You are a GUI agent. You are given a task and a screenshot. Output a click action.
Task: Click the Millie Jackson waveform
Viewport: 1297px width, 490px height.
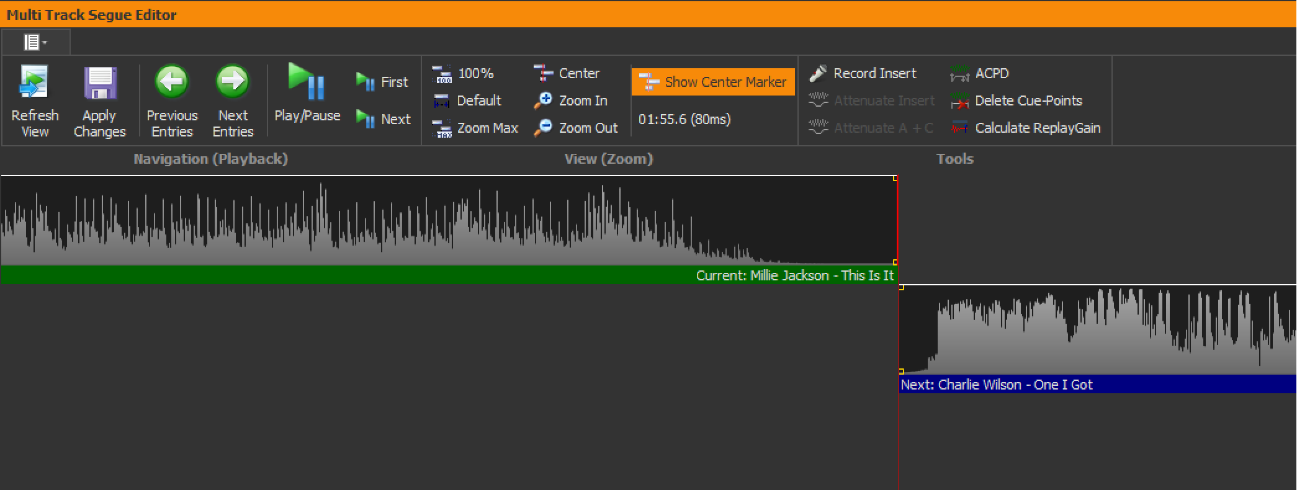449,221
